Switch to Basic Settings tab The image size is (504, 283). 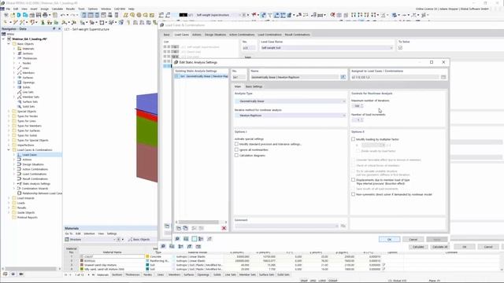tap(254, 86)
